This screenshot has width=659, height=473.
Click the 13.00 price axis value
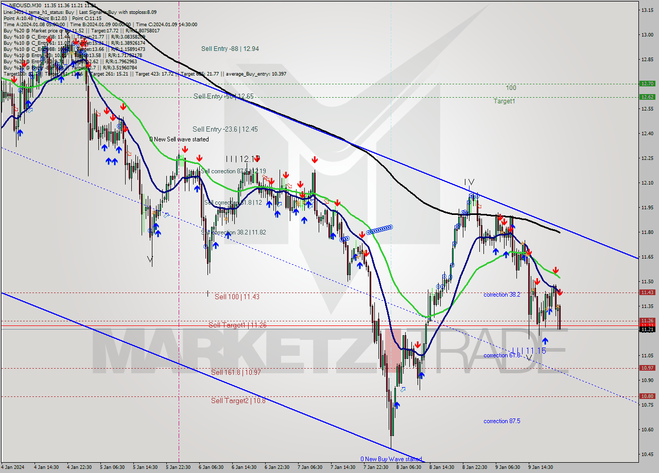pos(647,34)
